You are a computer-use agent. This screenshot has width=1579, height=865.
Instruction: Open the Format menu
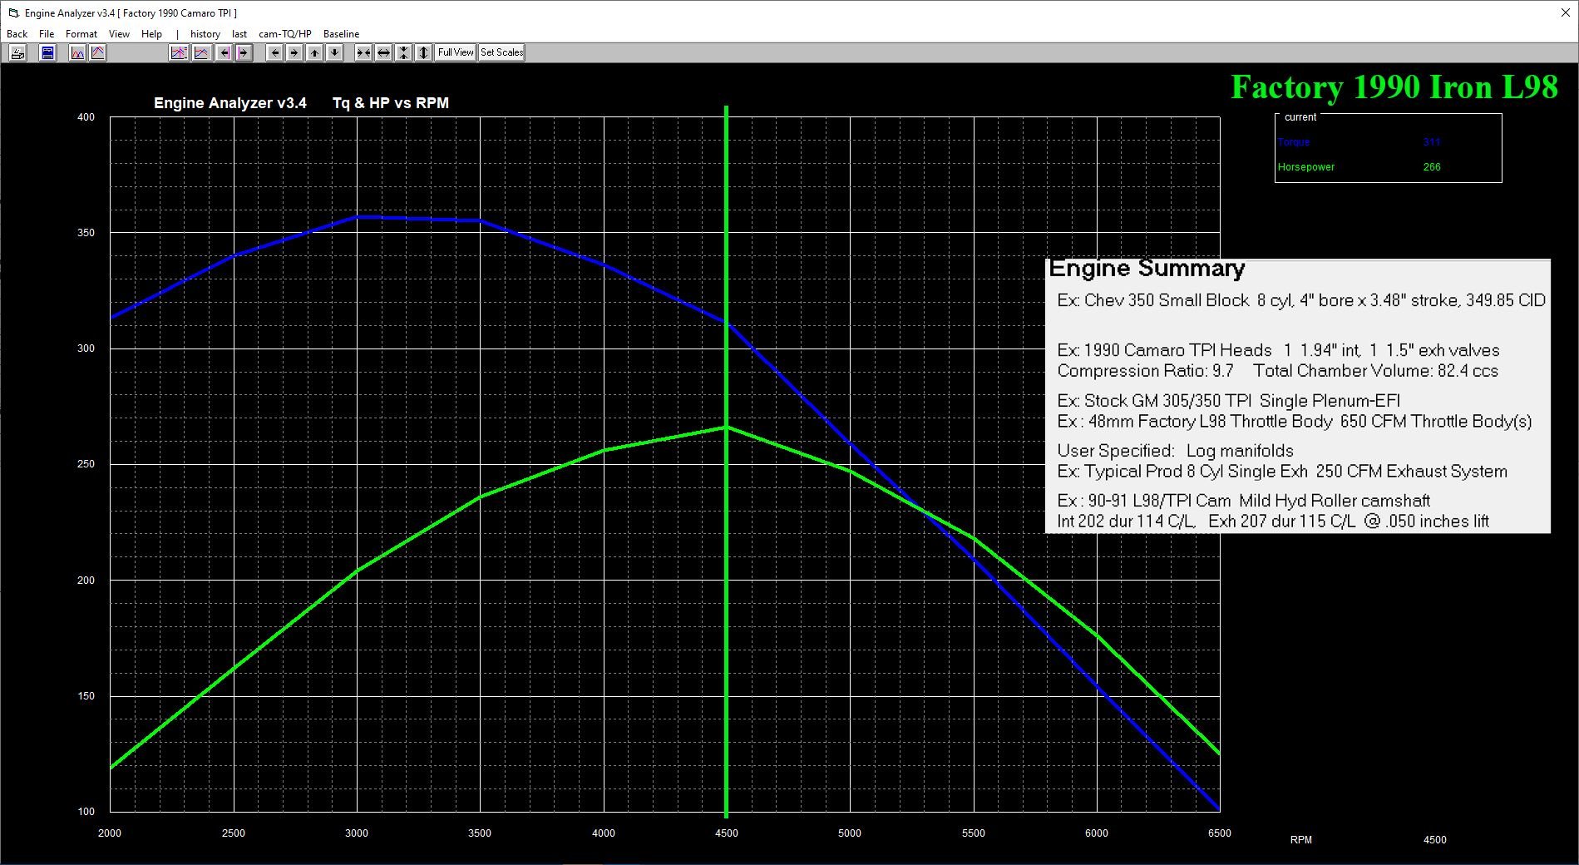click(81, 34)
